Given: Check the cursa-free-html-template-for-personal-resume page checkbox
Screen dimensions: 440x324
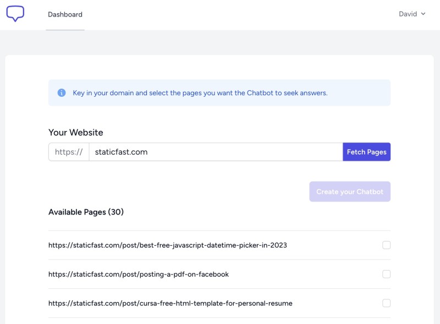Looking at the screenshot, I should pos(387,303).
